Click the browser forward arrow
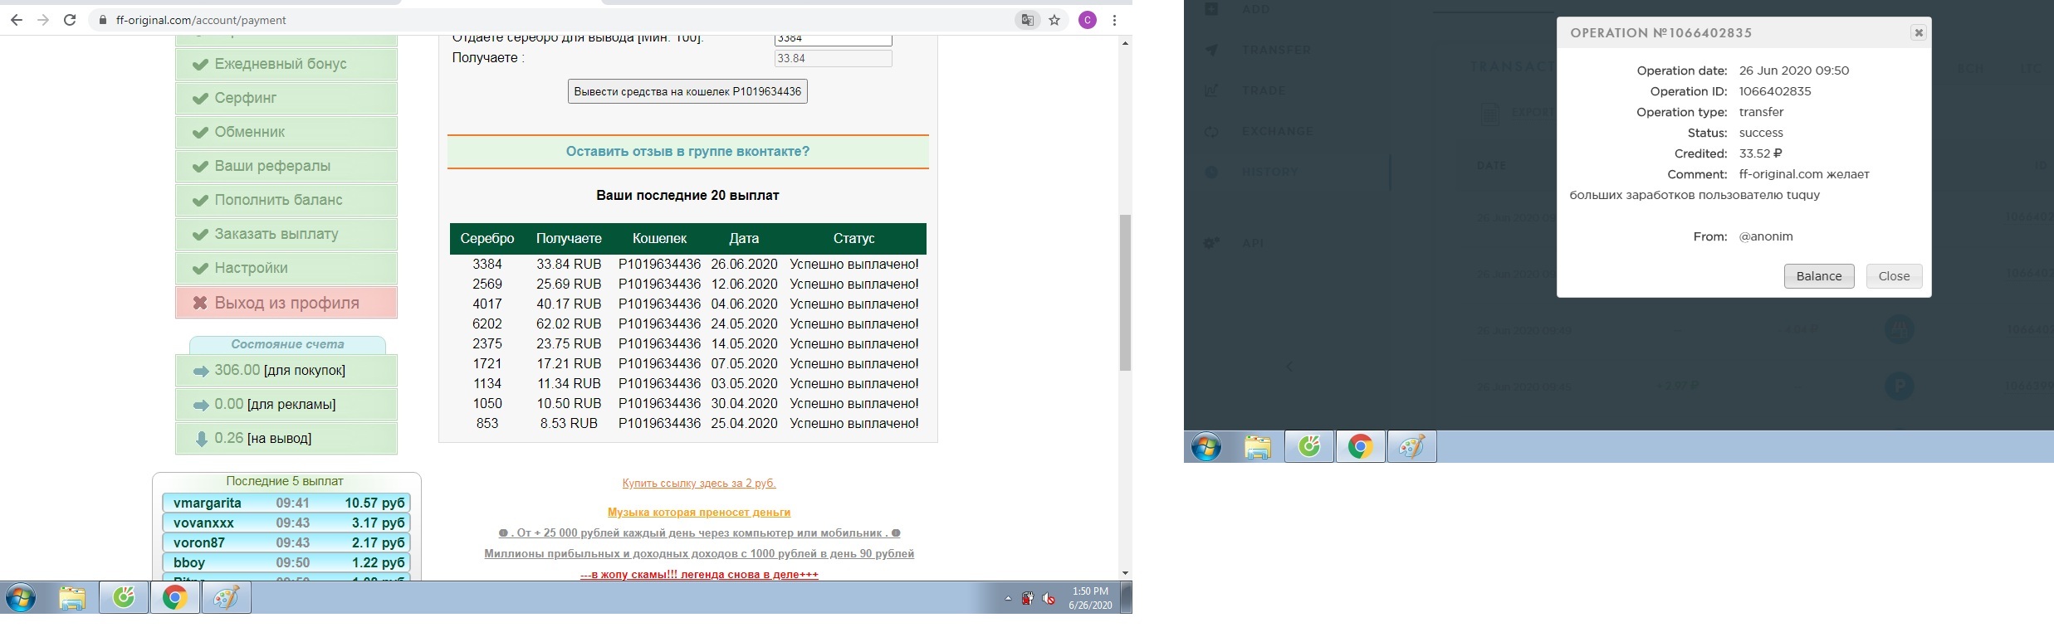Viewport: 2054px width, 637px height. 43,20
